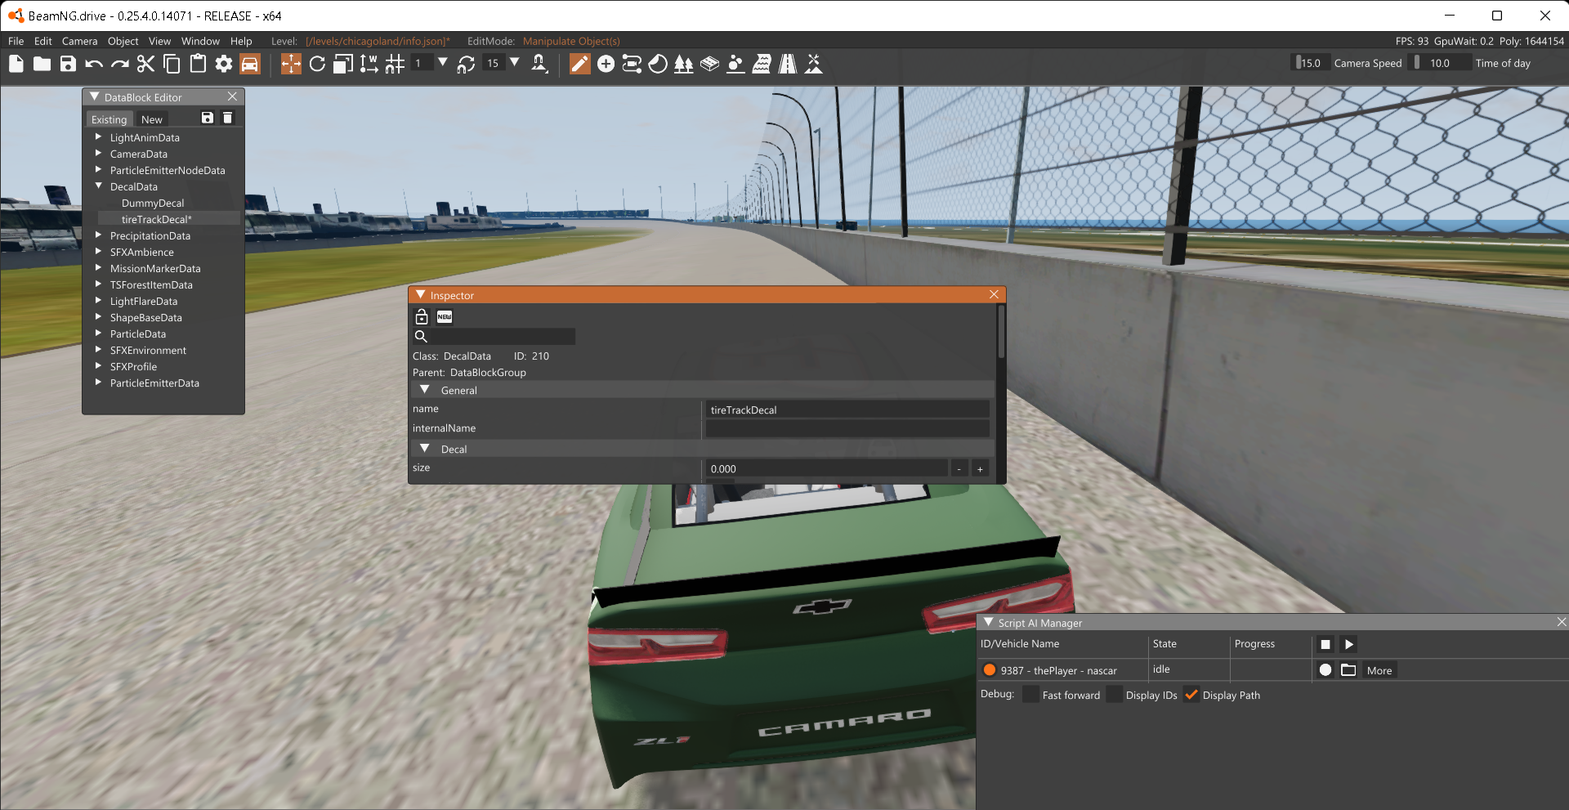Toggle rotation snap icon
Image resolution: width=1569 pixels, height=810 pixels.
(467, 64)
